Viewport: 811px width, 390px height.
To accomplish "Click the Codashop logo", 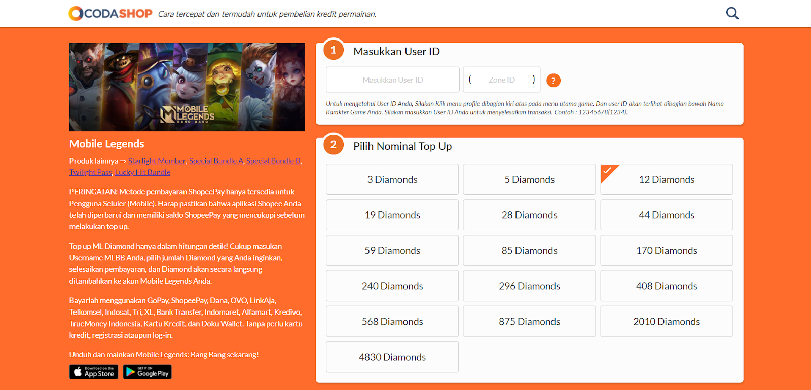I will [110, 13].
